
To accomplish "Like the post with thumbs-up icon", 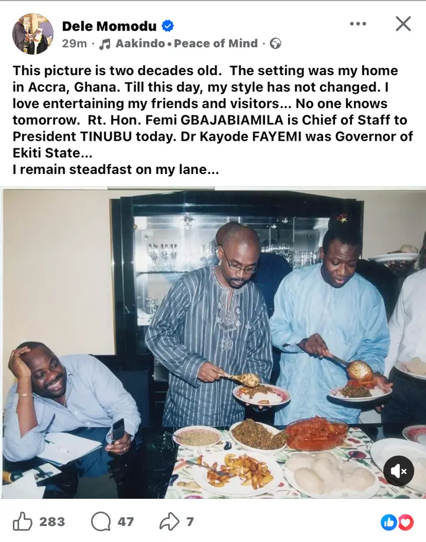I will coord(22,522).
